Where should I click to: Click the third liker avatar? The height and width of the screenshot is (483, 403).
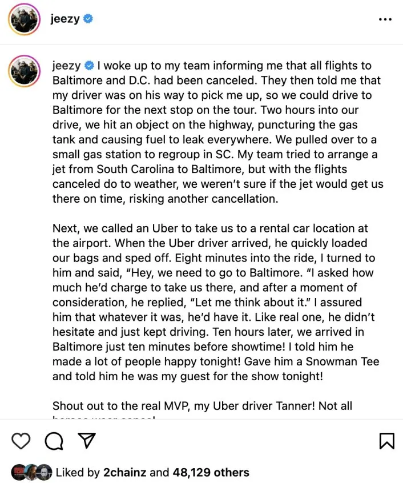44,472
